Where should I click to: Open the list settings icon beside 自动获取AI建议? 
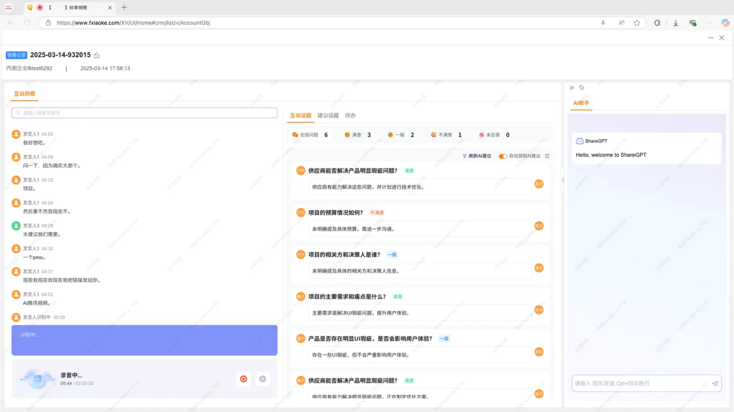click(547, 156)
